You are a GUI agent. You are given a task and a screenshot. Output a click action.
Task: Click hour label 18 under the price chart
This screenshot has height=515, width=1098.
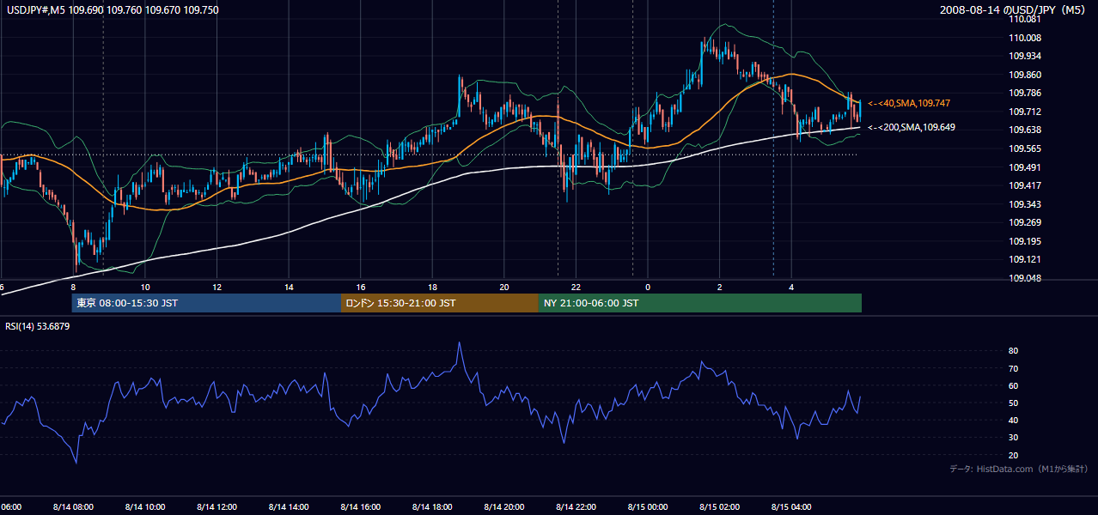click(432, 287)
